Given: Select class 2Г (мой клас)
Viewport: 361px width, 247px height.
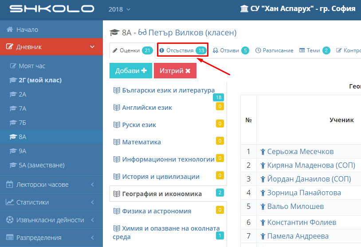Looking at the screenshot, I should [40, 80].
